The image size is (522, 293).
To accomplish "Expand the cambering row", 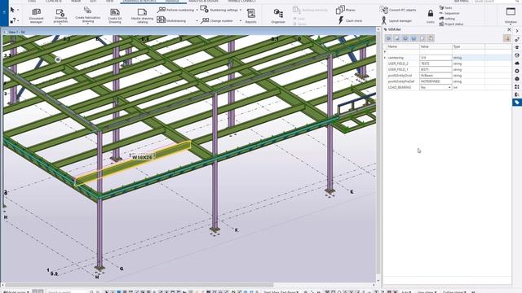I will [x=385, y=58].
